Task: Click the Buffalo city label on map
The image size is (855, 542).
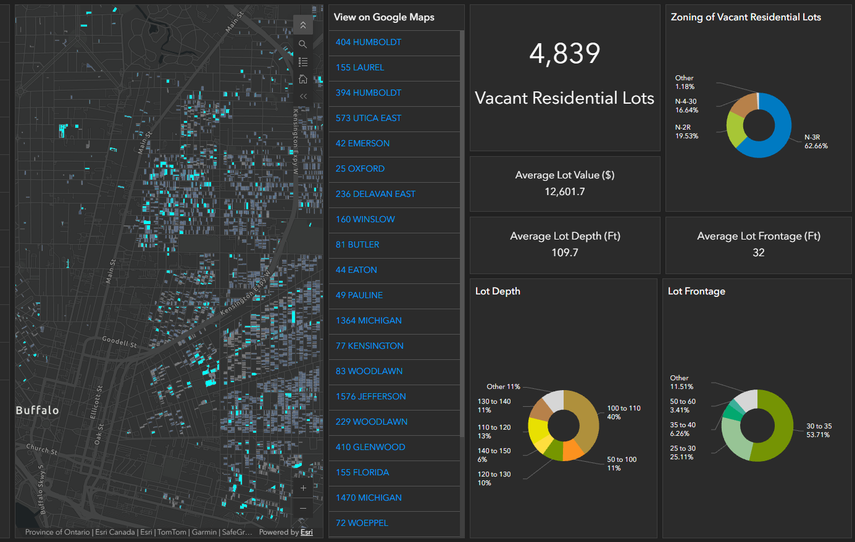Action: pos(37,411)
